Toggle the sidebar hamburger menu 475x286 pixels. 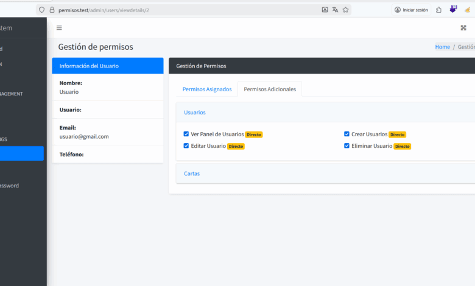[x=59, y=27]
